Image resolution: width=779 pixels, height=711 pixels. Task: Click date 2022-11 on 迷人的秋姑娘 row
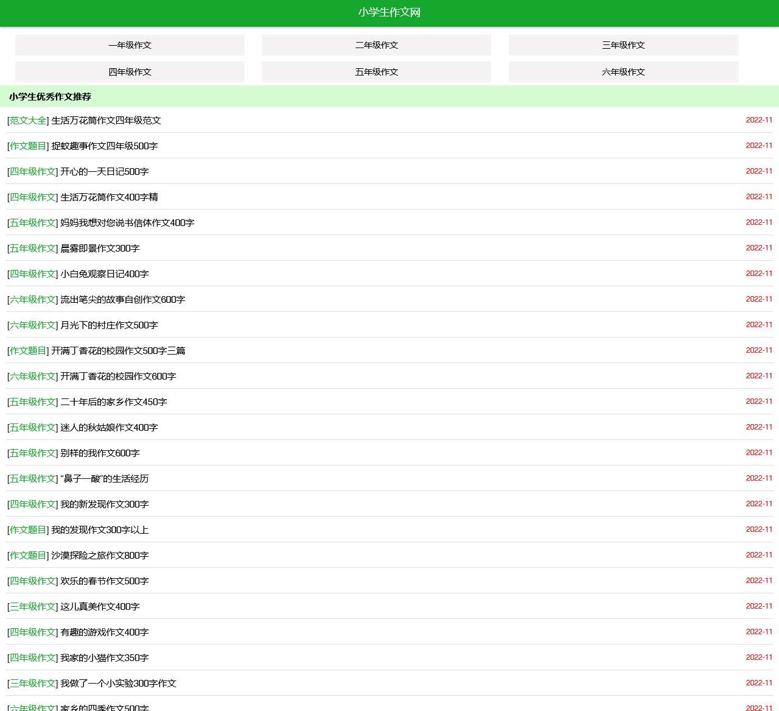pos(759,427)
